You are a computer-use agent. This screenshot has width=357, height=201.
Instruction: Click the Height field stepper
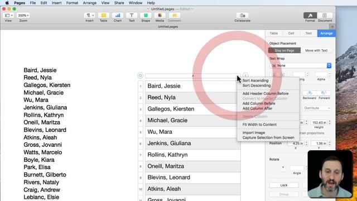click(330, 122)
